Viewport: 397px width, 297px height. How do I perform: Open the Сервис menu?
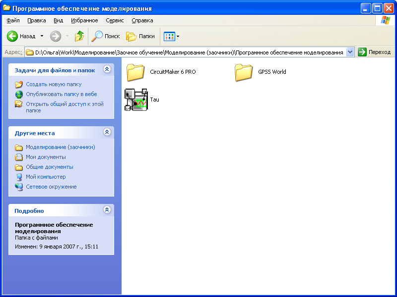click(115, 20)
